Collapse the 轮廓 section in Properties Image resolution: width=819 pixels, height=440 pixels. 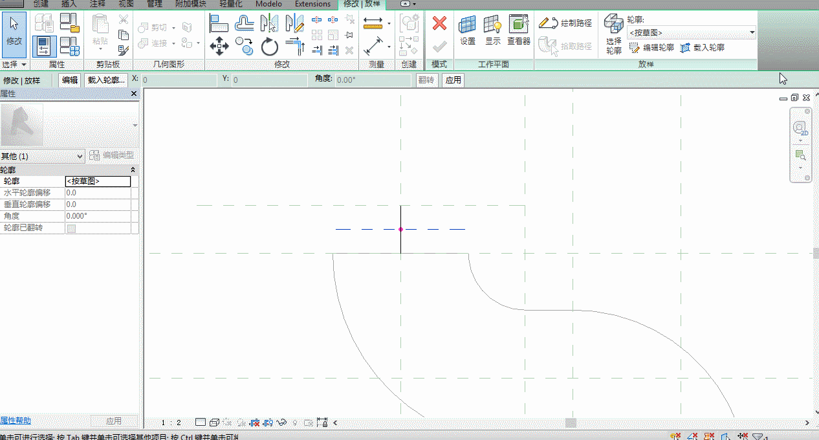(x=133, y=170)
